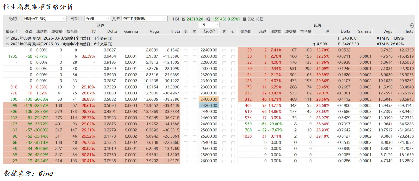Sort by the 行权价 column header
This screenshot has height=181, width=419.
pyautogui.click(x=209, y=31)
